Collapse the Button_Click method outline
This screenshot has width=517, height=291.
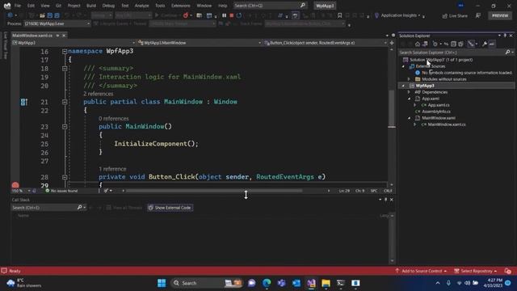tap(65, 177)
